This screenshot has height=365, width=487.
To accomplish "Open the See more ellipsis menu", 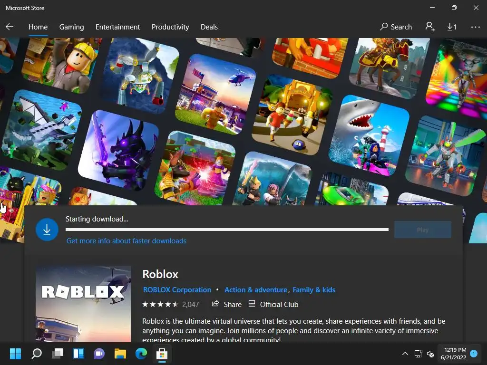I will point(475,27).
